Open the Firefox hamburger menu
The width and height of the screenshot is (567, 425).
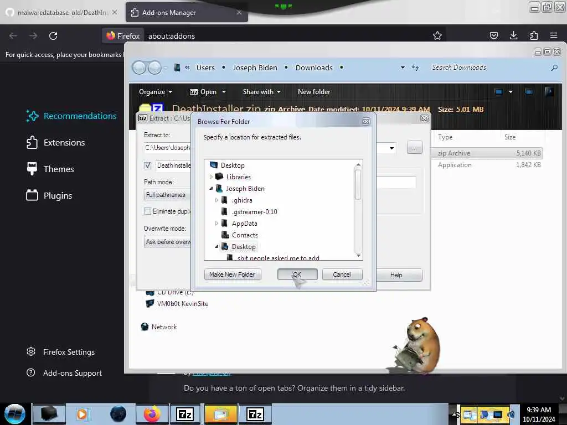554,35
